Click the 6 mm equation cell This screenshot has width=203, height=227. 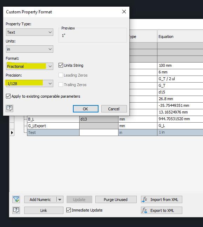point(180,72)
